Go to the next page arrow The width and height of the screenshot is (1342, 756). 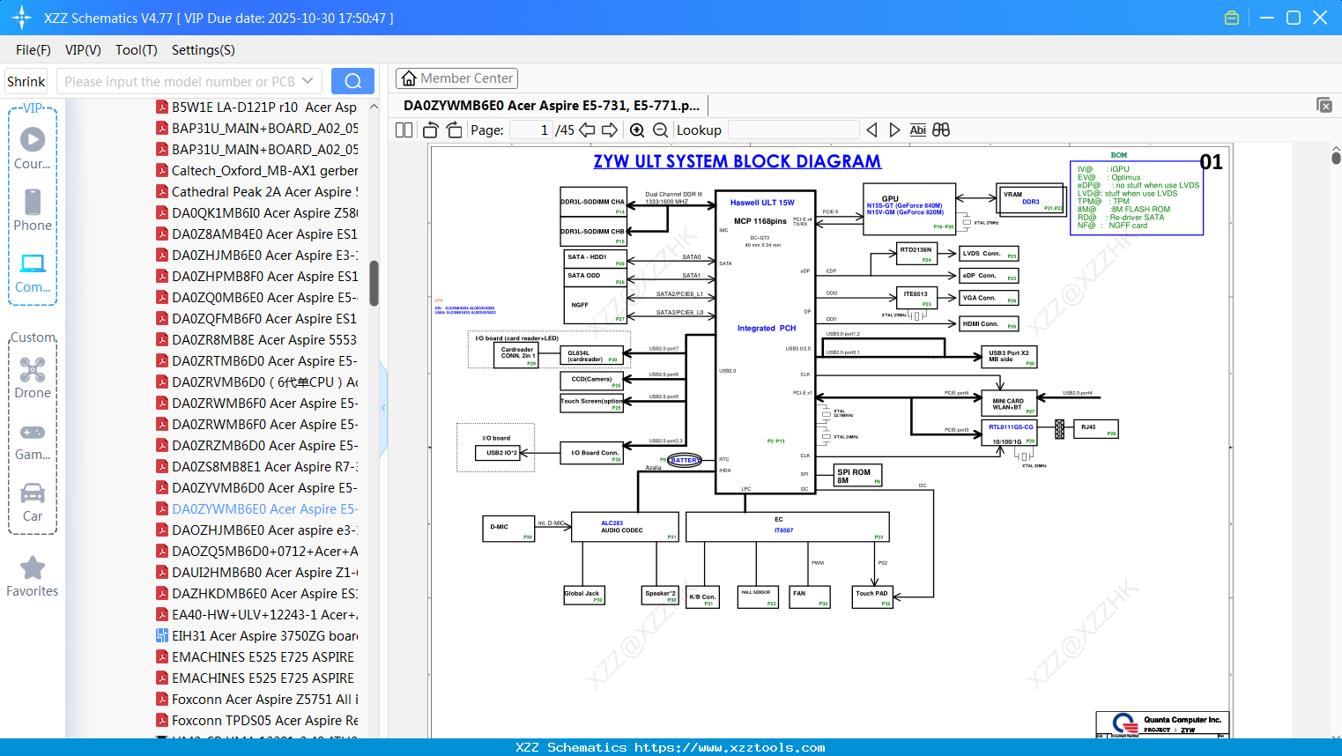(610, 130)
